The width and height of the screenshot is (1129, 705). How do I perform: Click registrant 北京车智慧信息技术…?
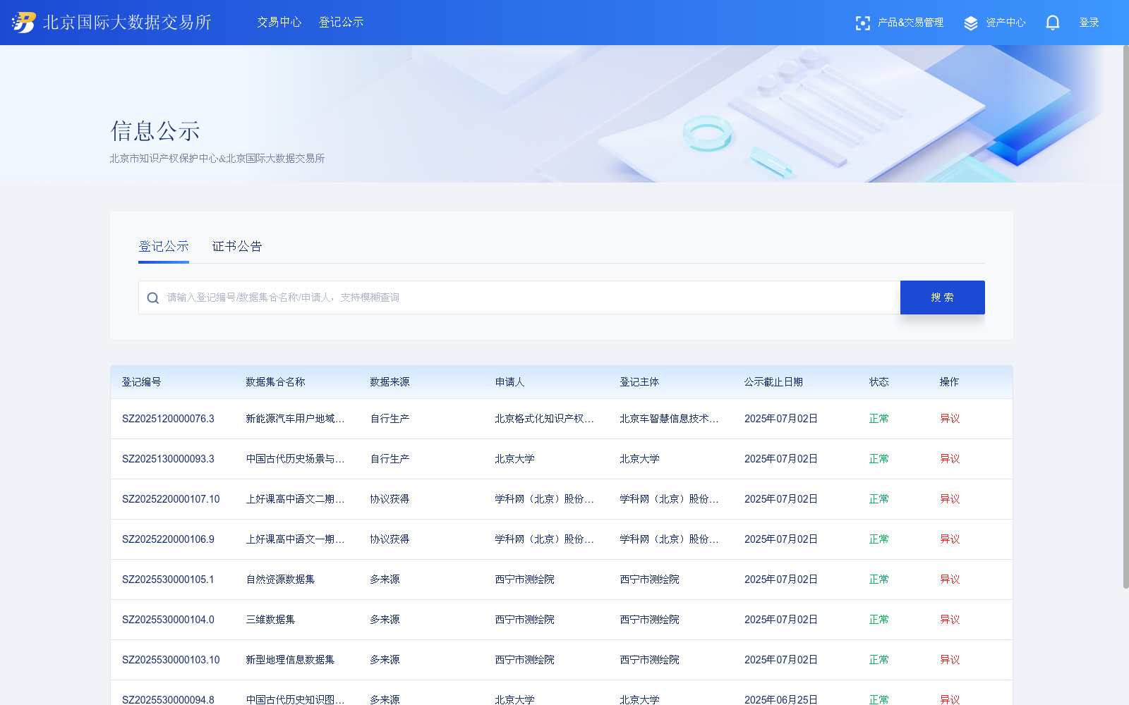[x=669, y=419]
